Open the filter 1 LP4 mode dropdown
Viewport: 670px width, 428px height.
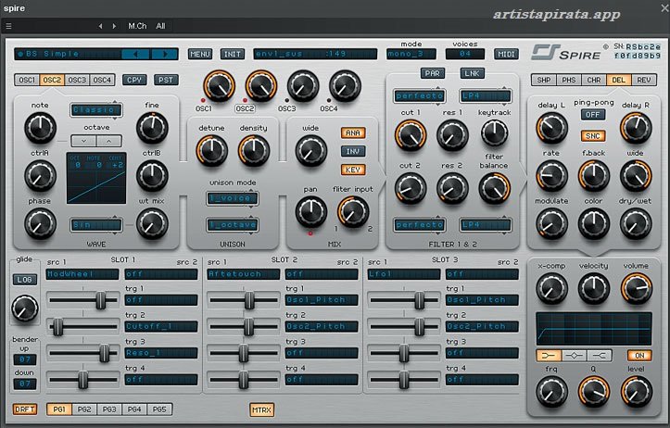click(x=486, y=96)
